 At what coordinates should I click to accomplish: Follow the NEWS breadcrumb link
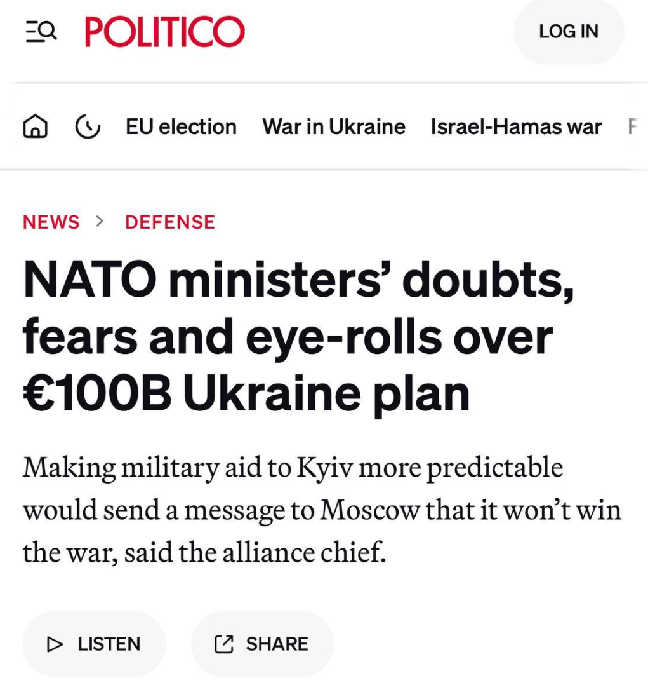pyautogui.click(x=51, y=222)
